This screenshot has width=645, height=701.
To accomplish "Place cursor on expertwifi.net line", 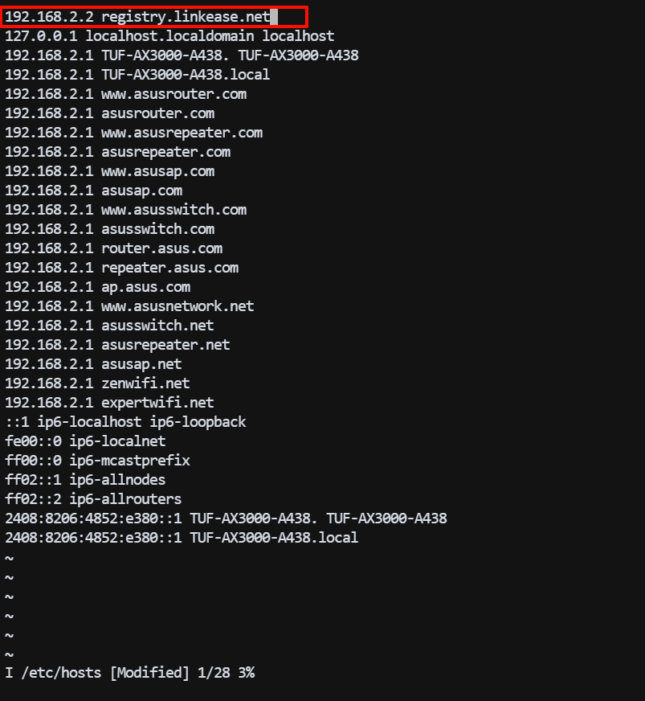I will tap(109, 403).
